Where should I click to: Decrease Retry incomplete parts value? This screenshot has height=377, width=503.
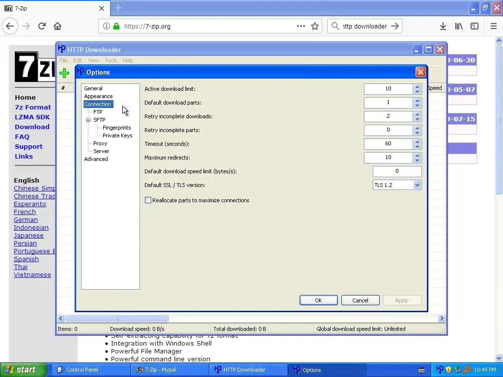click(x=417, y=133)
